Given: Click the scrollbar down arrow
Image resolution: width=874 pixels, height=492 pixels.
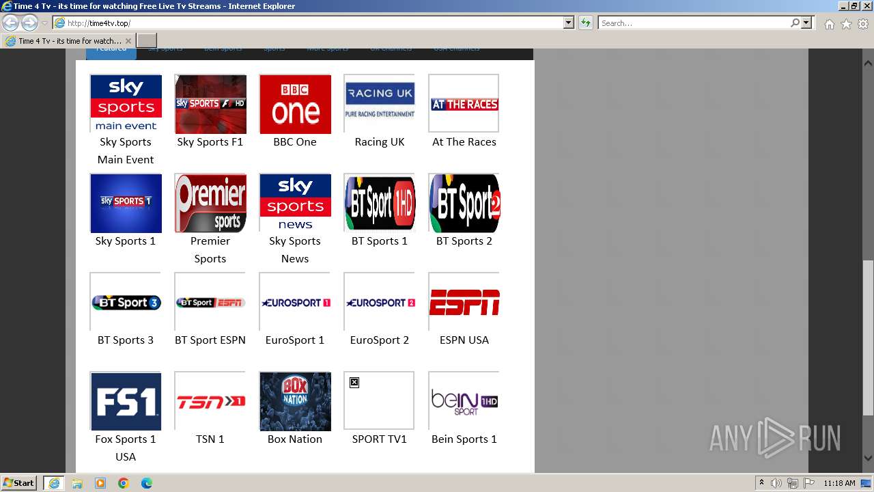Looking at the screenshot, I should pyautogui.click(x=869, y=459).
